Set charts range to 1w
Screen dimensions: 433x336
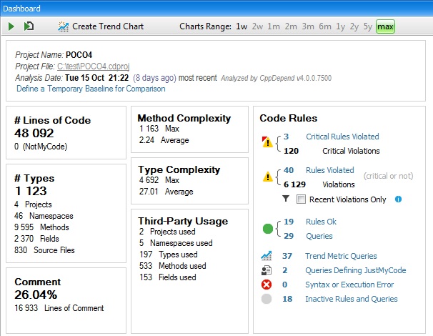(x=242, y=26)
